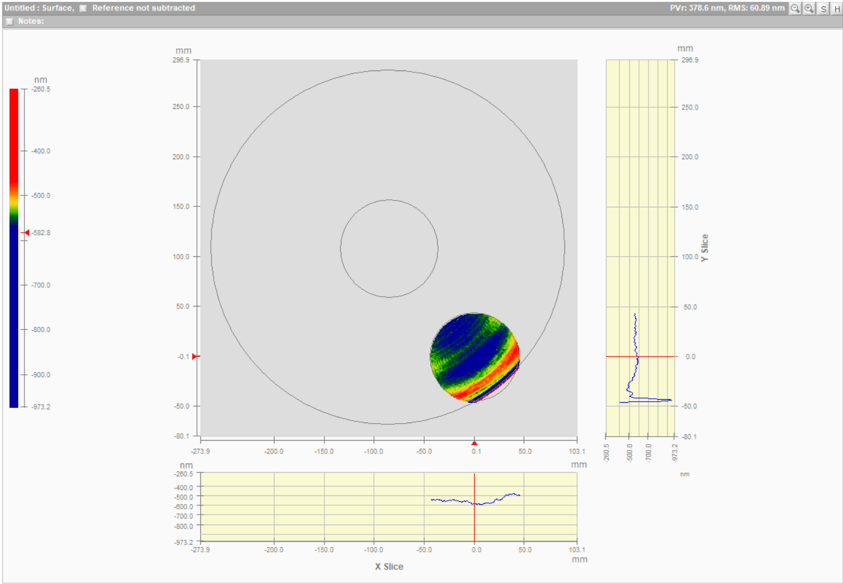Screen dimensions: 843x584
Task: Click the red horizontal cursor in Y Slice plot
Action: (x=658, y=356)
